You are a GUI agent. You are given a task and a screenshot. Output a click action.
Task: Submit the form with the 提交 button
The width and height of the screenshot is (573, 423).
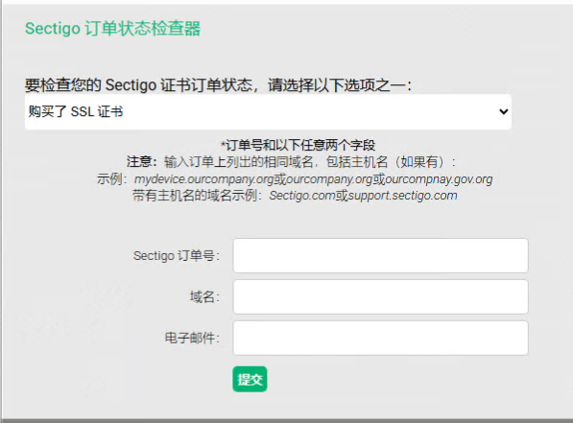pos(250,379)
